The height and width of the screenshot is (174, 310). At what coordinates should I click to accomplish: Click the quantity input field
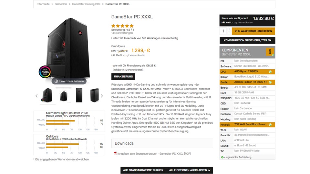[x=223, y=31]
